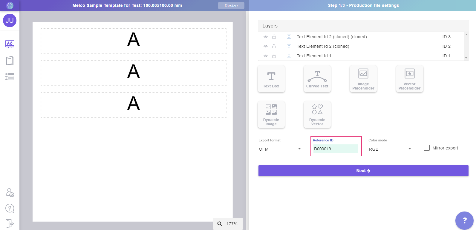Open user settings icon in sidebar
The height and width of the screenshot is (230, 476).
(x=10, y=193)
